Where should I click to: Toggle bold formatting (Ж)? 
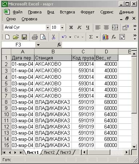point(71,28)
